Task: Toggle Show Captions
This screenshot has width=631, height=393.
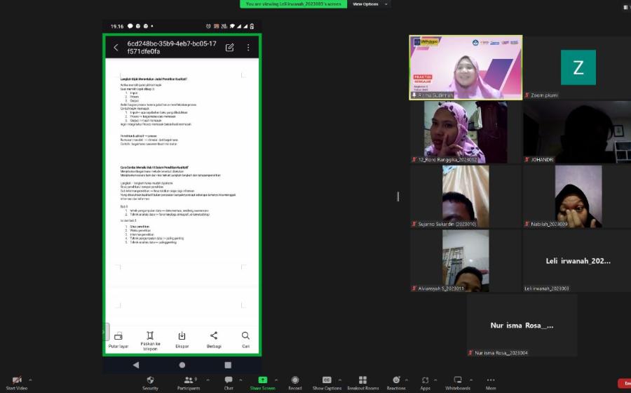Action: (327, 382)
